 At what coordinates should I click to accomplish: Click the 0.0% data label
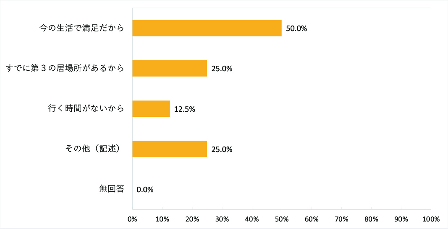[x=145, y=190]
